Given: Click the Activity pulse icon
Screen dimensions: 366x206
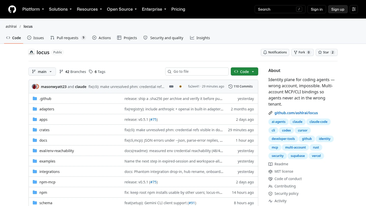Looking at the screenshot, I should tap(270, 201).
